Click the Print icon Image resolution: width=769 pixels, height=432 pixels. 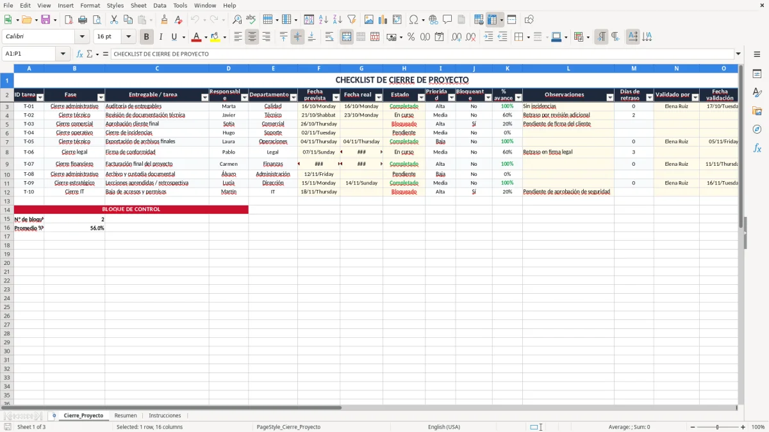(83, 20)
